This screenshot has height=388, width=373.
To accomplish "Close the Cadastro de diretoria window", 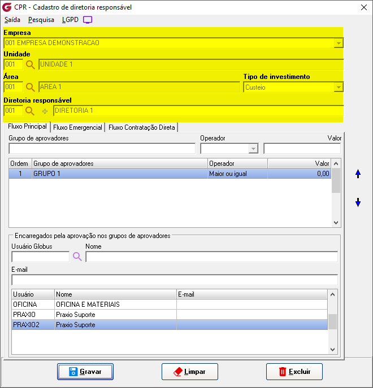I will 364,7.
